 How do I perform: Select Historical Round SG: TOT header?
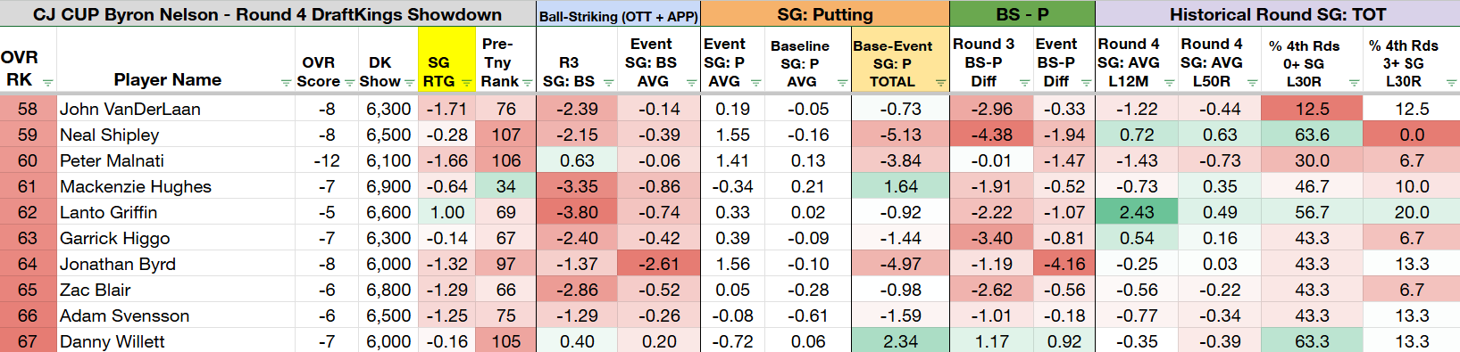coord(1278,14)
